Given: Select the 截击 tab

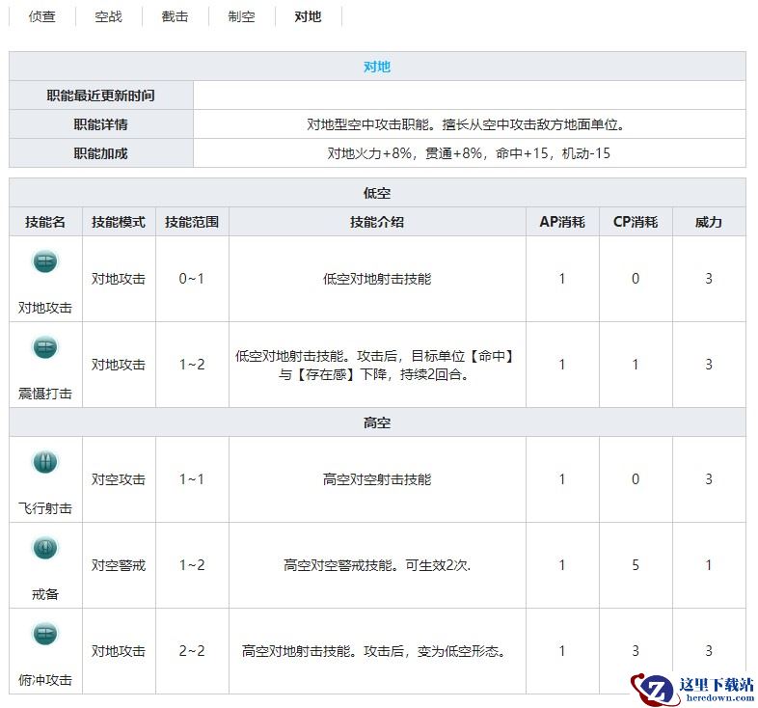Looking at the screenshot, I should click(x=176, y=16).
